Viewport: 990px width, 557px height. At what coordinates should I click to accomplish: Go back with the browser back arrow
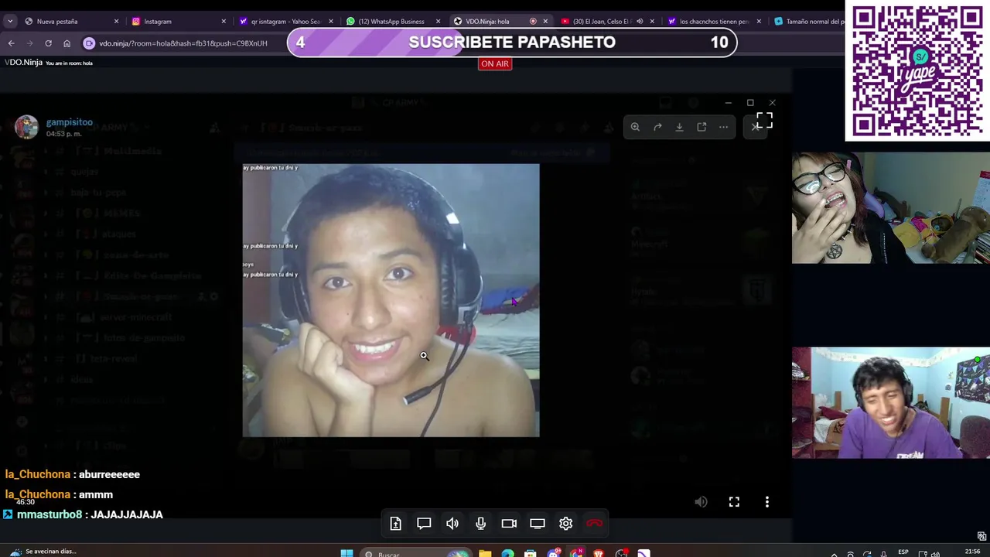11,43
